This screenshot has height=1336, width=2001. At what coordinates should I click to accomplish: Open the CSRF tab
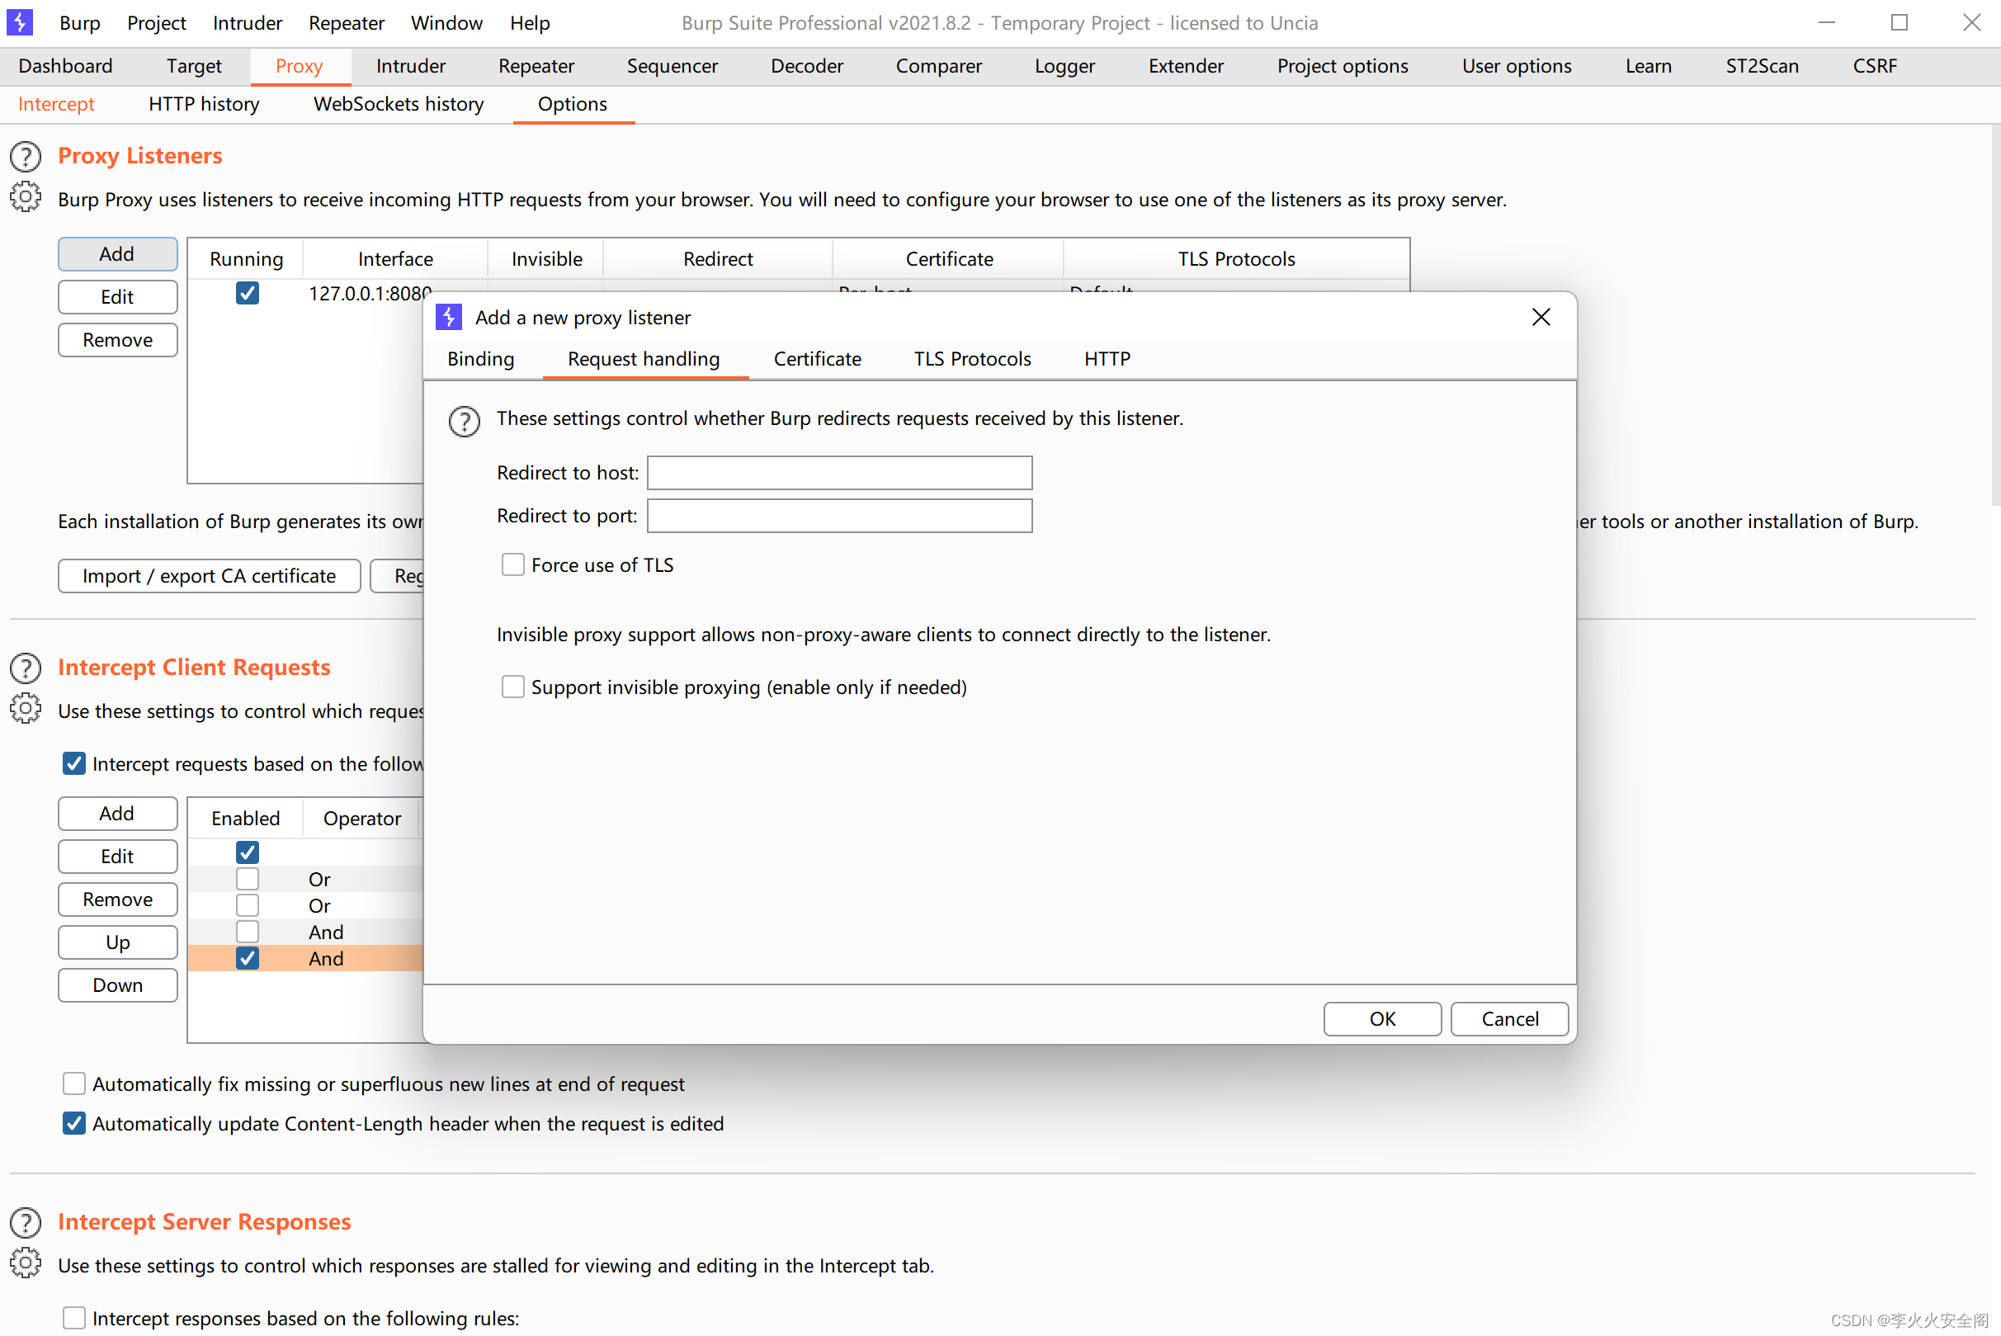(1875, 67)
